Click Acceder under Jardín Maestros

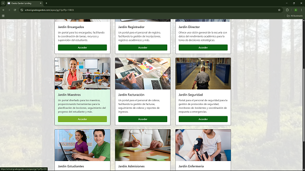(x=82, y=119)
